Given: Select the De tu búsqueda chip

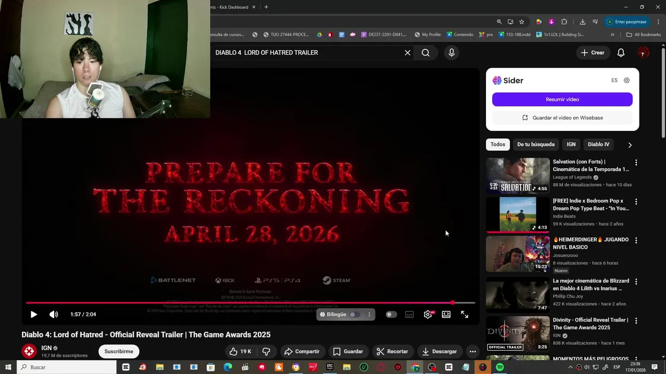Looking at the screenshot, I should click(536, 144).
